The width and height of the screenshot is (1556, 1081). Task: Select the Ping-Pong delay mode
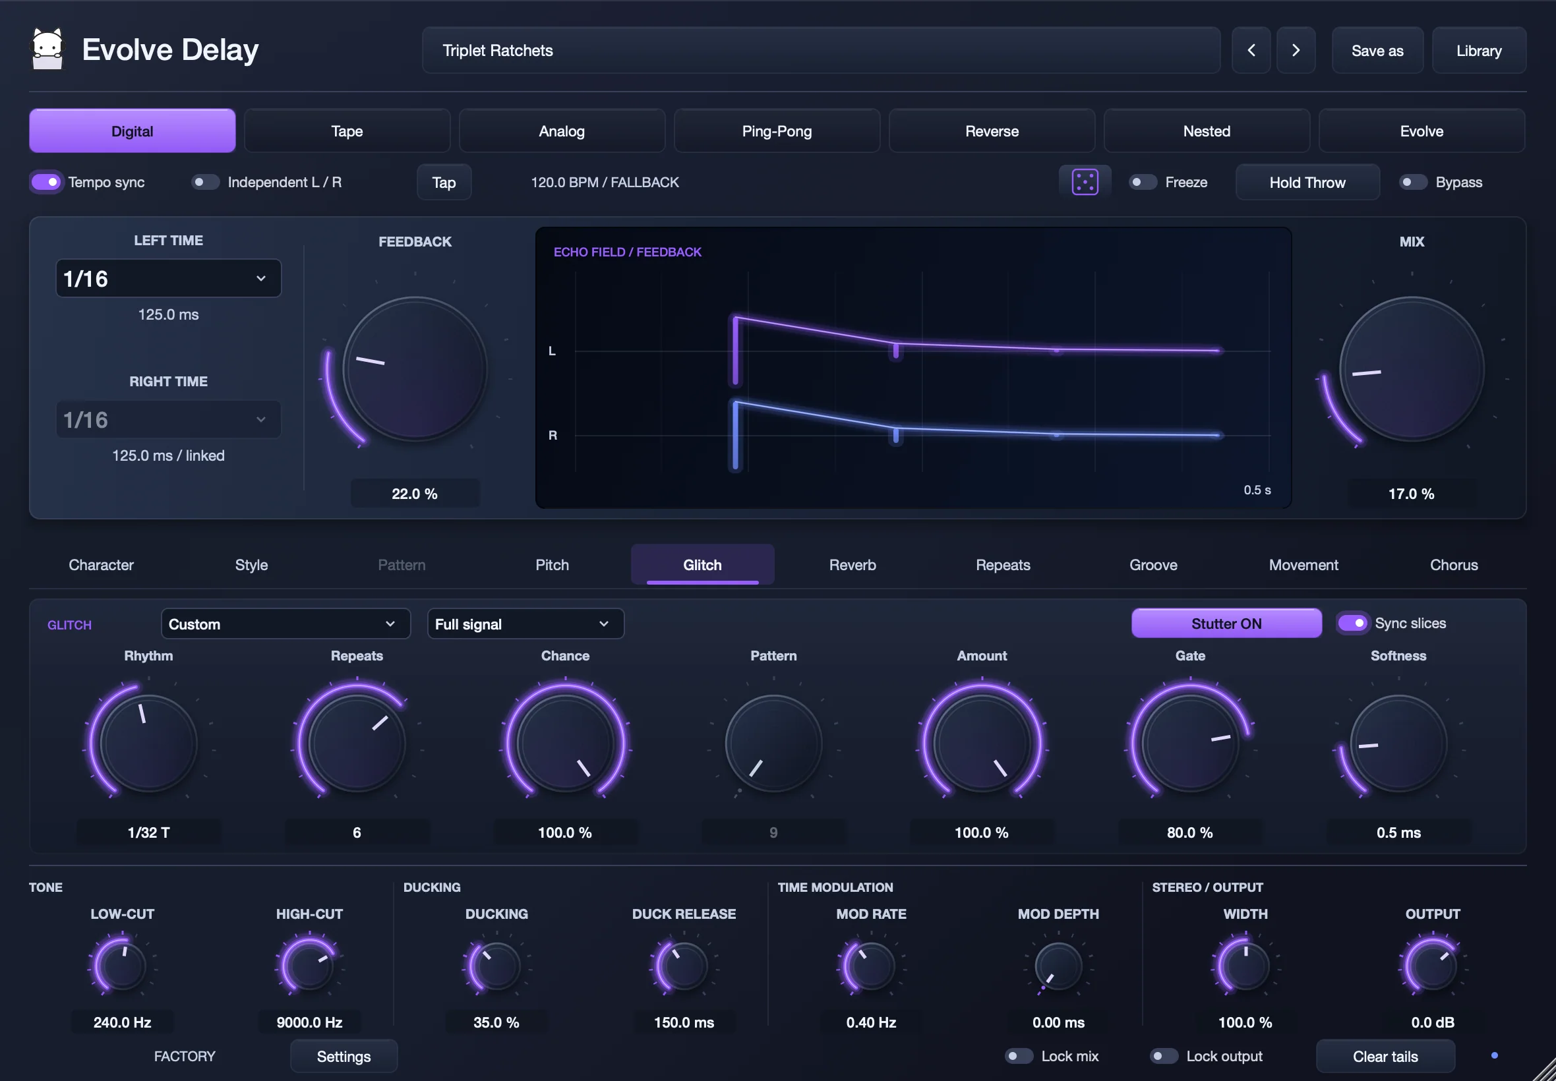click(776, 131)
